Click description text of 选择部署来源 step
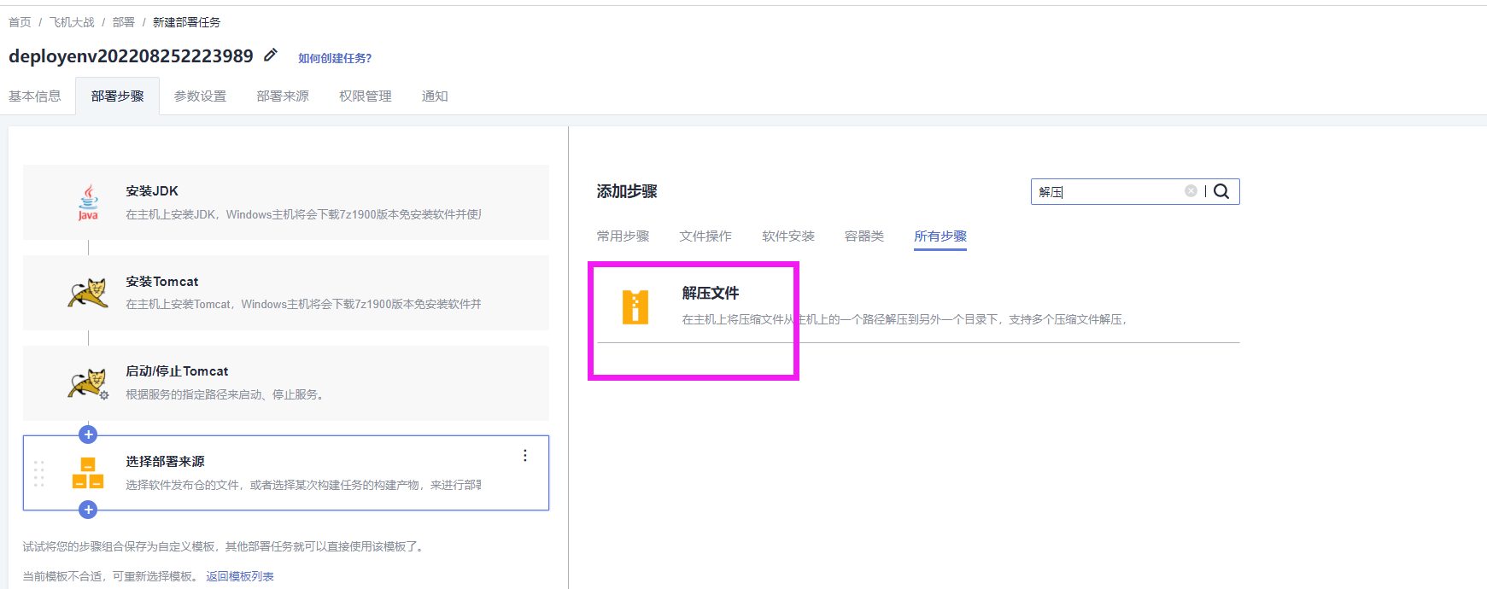 point(303,485)
